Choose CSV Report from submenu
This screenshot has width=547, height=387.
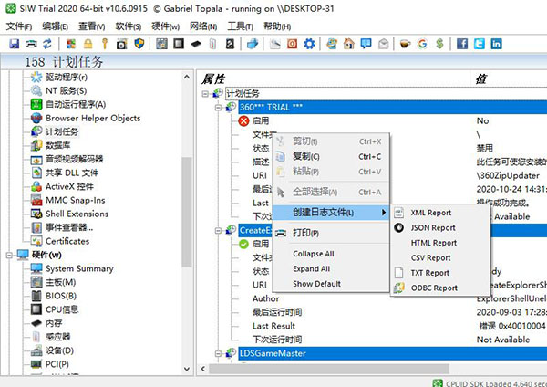click(440, 257)
